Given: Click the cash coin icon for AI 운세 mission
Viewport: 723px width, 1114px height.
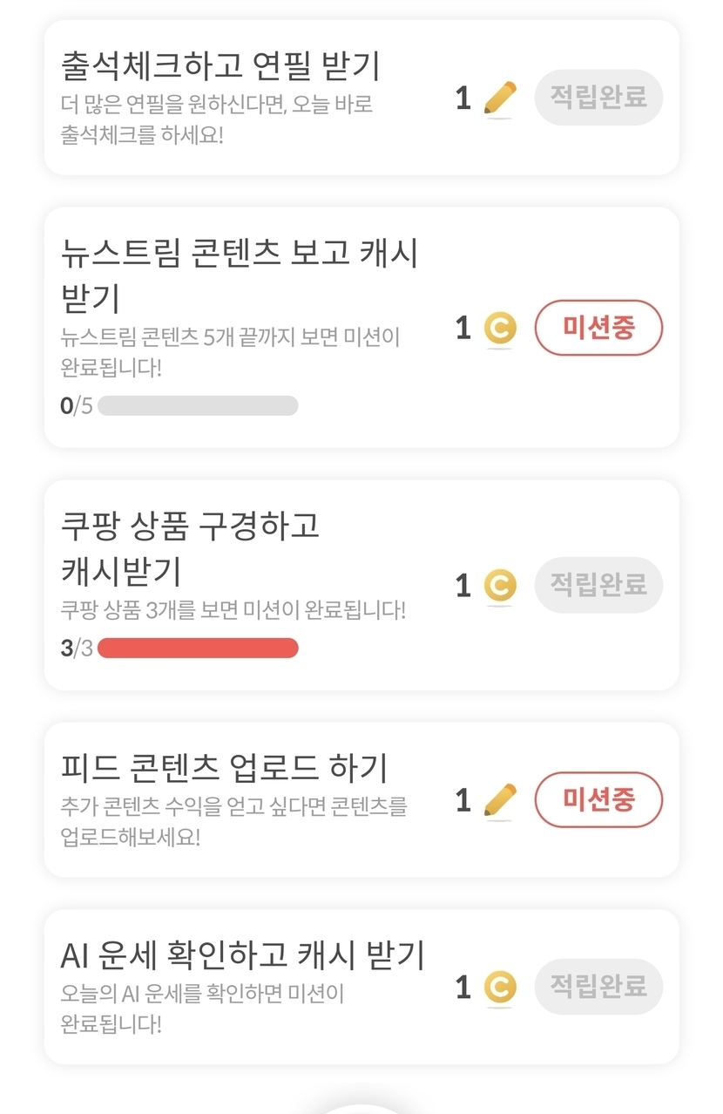Looking at the screenshot, I should [x=500, y=988].
